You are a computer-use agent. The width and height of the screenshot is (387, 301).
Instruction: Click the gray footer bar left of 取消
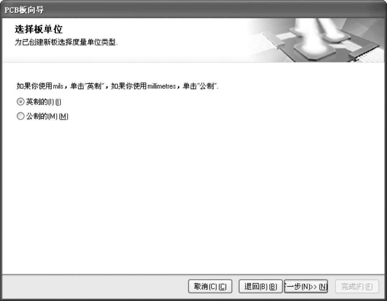point(95,287)
